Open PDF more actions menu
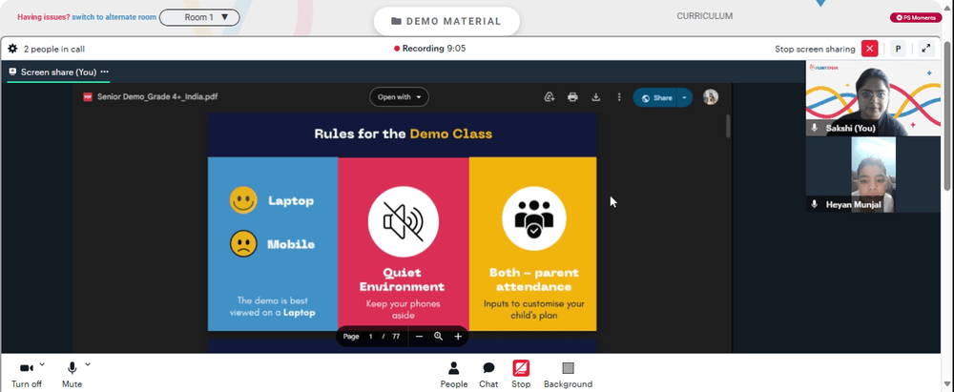This screenshot has width=954, height=392. coord(619,96)
